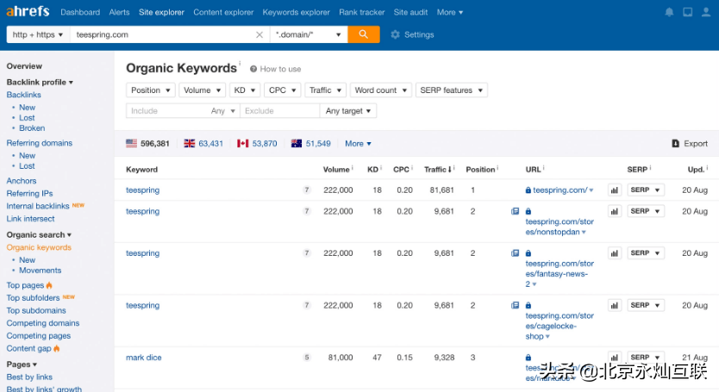719x392 pixels.
Task: Click SERP feature icon in fantasy-news-2 row
Action: pyautogui.click(x=515, y=253)
